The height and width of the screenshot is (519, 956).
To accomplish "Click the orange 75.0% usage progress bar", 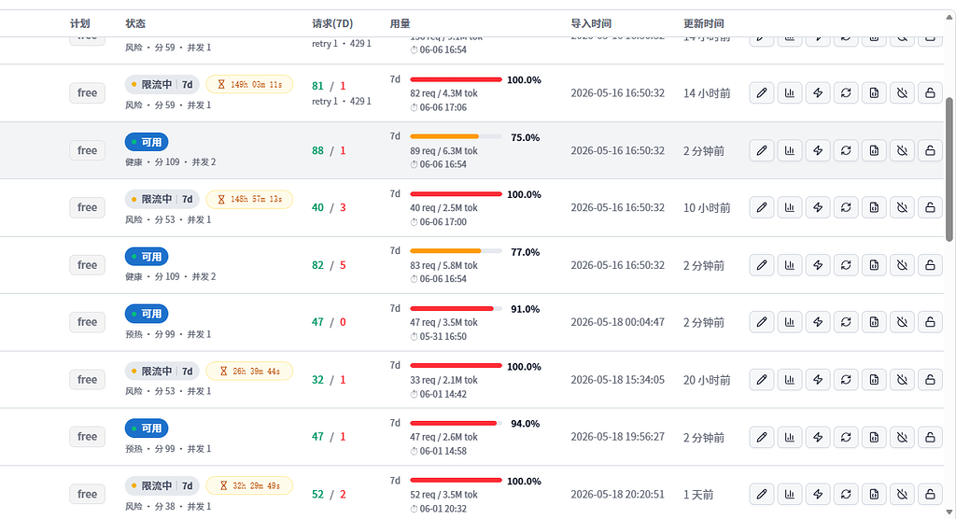I will 456,136.
